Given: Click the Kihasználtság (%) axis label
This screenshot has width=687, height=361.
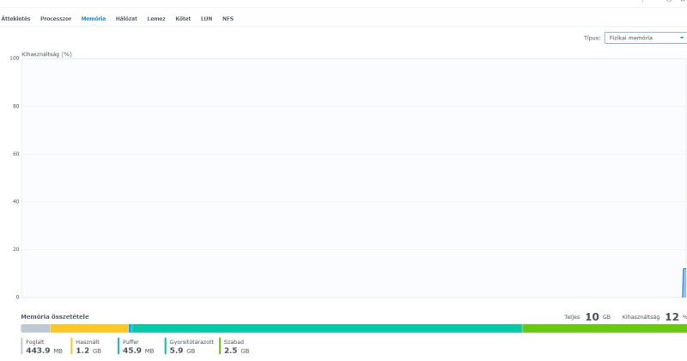Looking at the screenshot, I should [47, 54].
